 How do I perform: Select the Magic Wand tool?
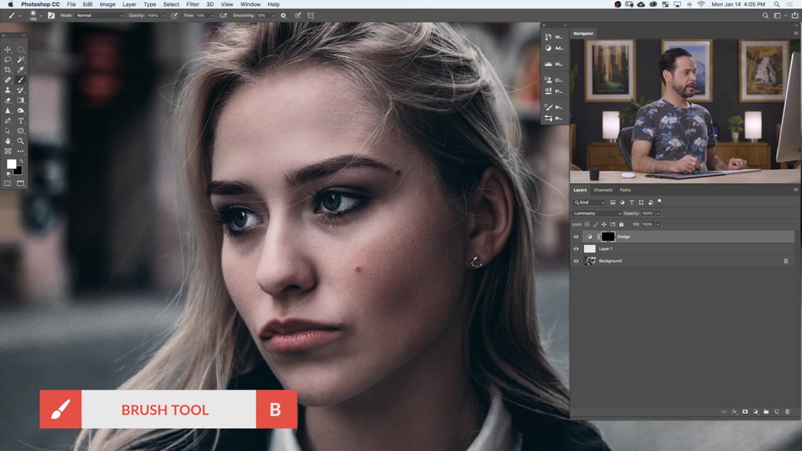click(x=21, y=60)
